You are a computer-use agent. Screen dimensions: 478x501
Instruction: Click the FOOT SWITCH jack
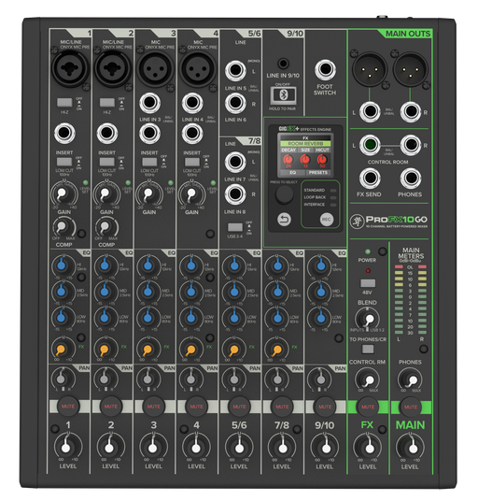click(325, 69)
